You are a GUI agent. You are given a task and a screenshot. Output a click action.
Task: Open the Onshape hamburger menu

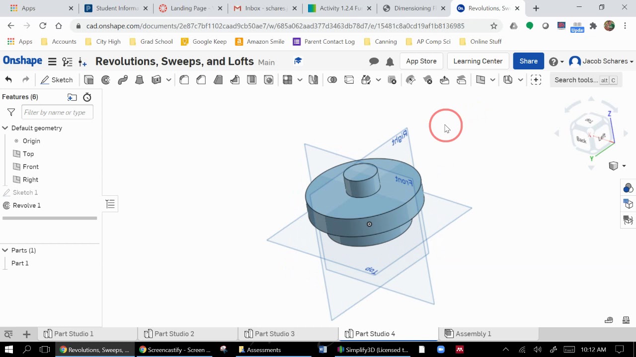(52, 61)
